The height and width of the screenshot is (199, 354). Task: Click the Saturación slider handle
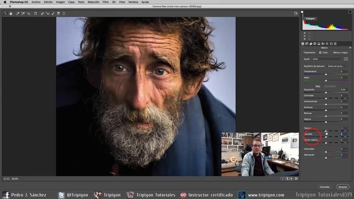pos(326,158)
